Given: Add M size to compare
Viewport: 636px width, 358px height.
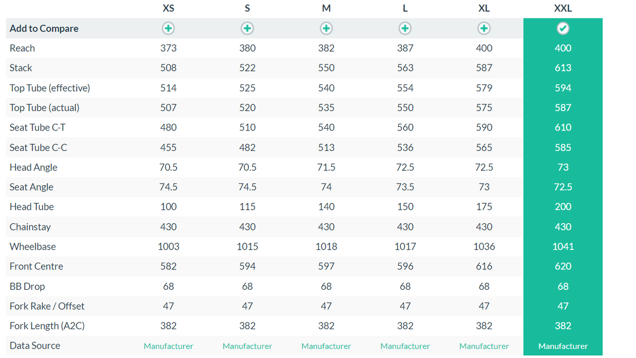Looking at the screenshot, I should pyautogui.click(x=326, y=28).
